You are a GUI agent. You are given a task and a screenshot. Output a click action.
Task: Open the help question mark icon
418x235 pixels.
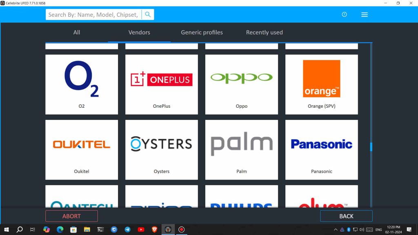tap(344, 15)
